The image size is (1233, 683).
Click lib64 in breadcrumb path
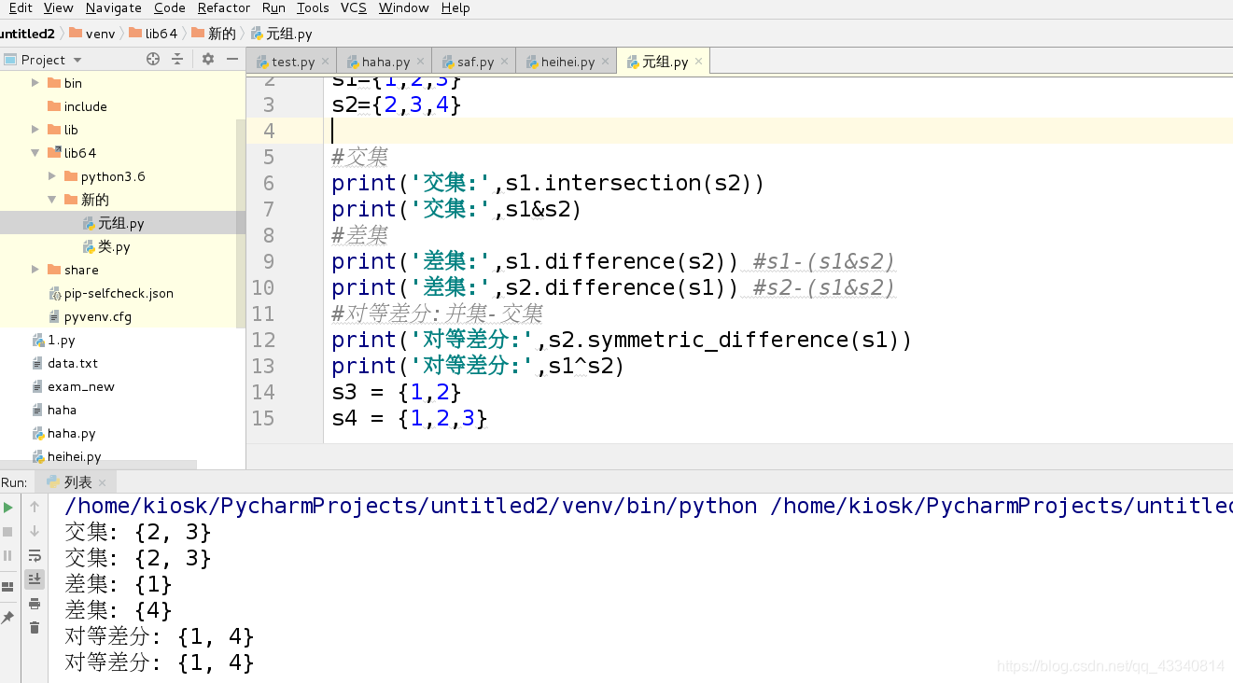tap(153, 34)
